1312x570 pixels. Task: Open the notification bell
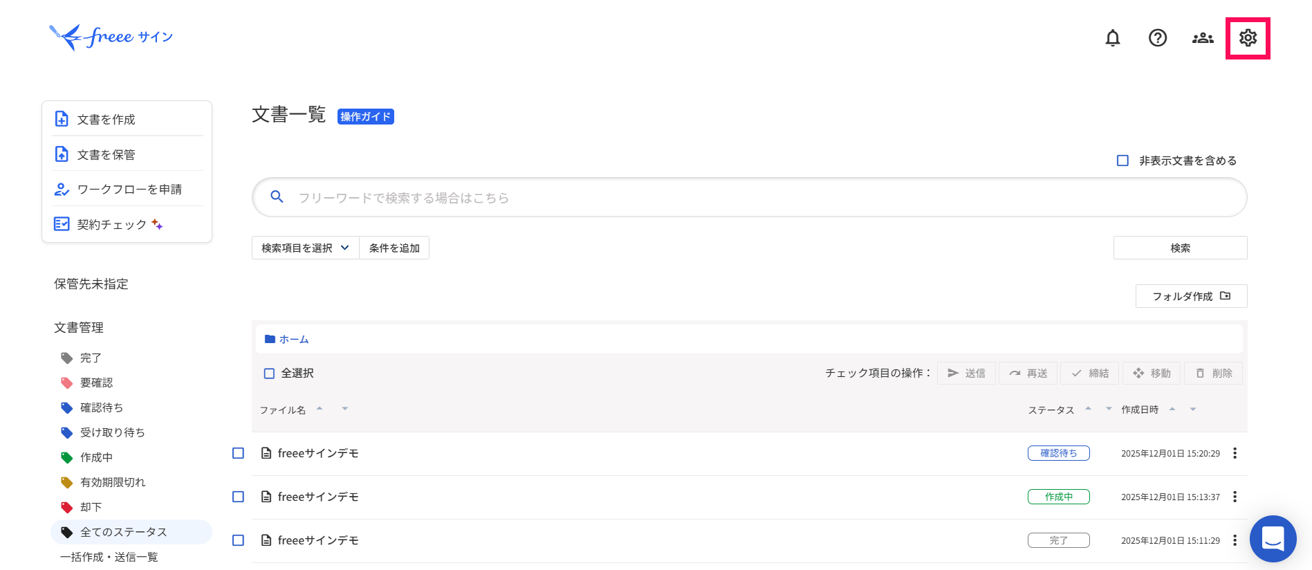[x=1112, y=38]
